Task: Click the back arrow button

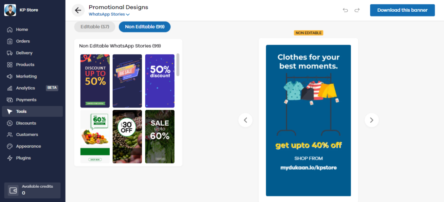Action: pyautogui.click(x=78, y=10)
